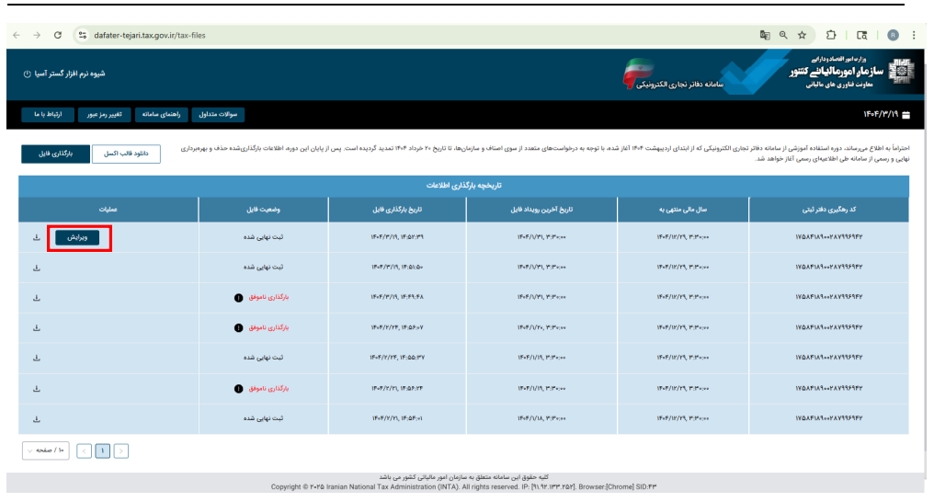Reload the page with browser refresh icon
This screenshot has height=502, width=934.
pos(58,35)
